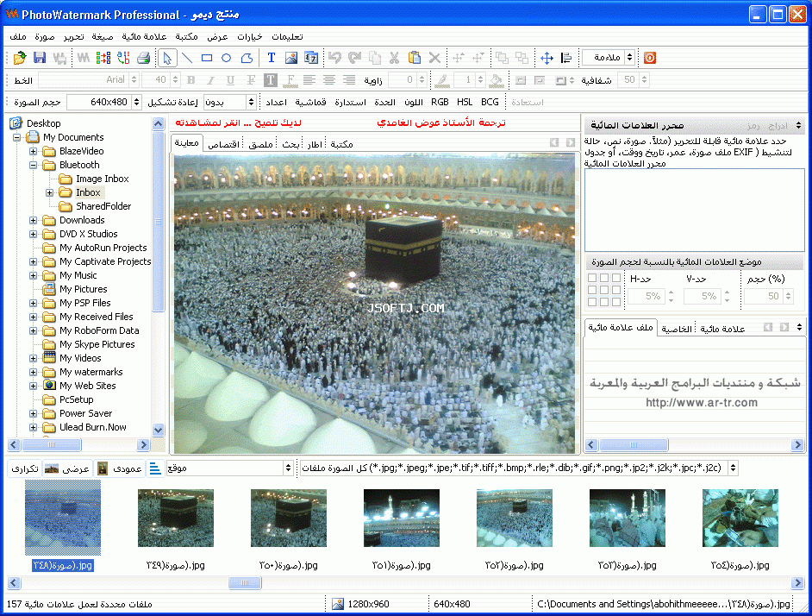The width and height of the screenshot is (812, 616).
Task: Open image file with folder icon
Action: click(20, 58)
